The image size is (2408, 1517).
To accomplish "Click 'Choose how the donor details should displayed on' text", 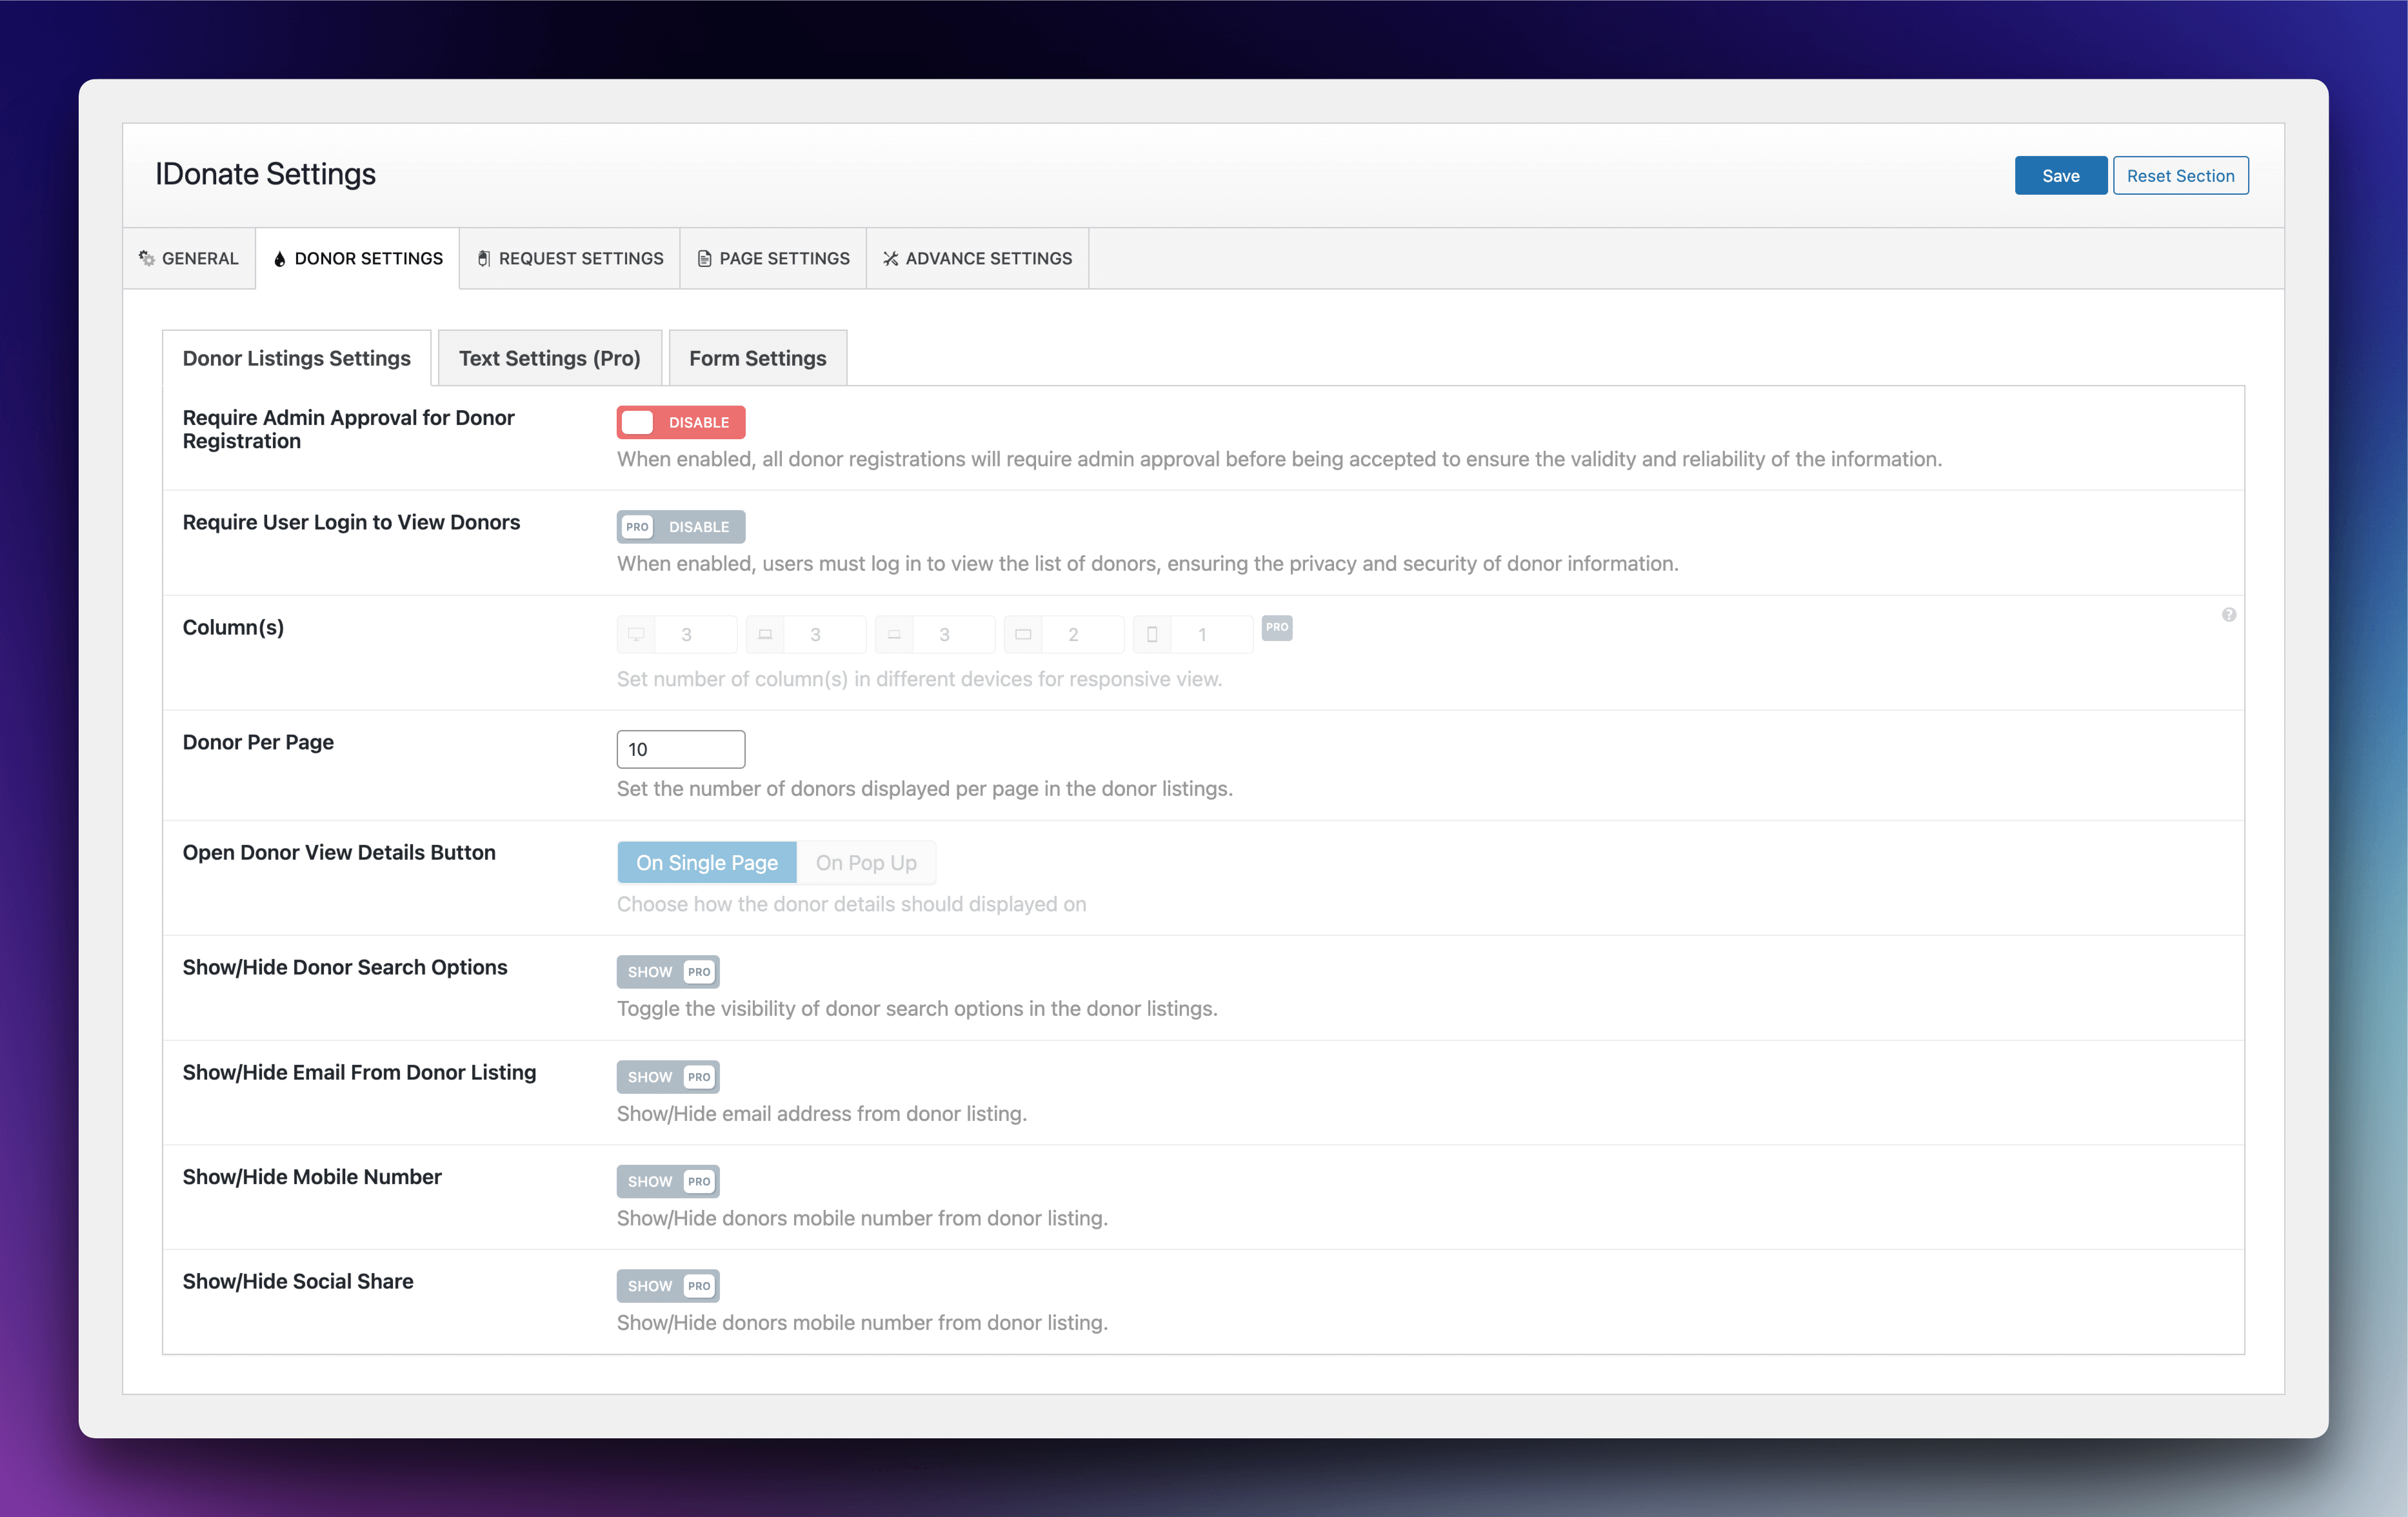I will click(x=852, y=905).
